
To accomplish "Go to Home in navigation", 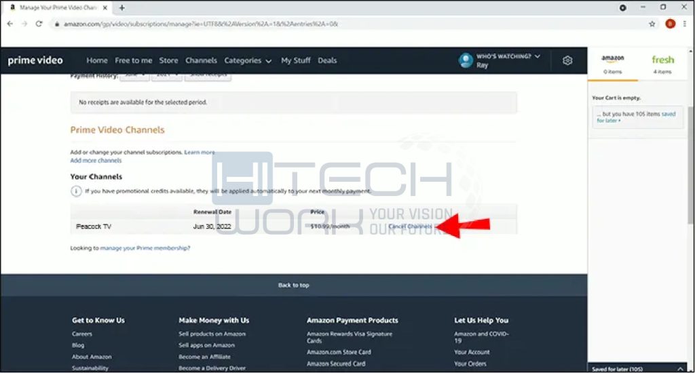I will pos(96,60).
